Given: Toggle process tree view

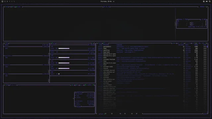Looking at the screenshot, I should pyautogui.click(x=193, y=43).
